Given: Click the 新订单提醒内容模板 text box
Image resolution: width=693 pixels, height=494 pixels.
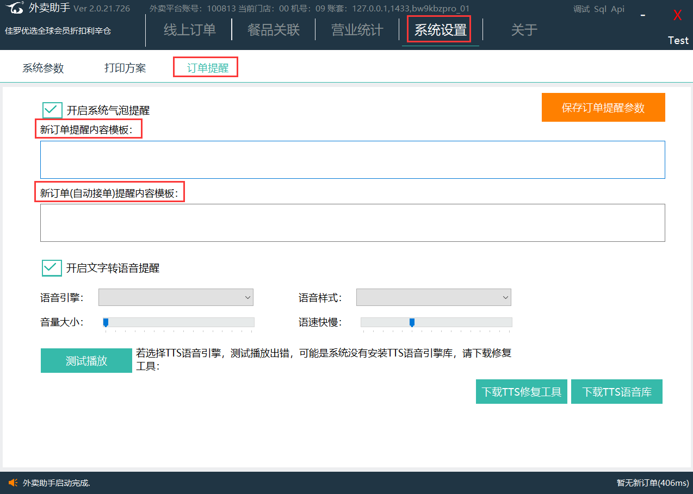Looking at the screenshot, I should click(x=352, y=160).
